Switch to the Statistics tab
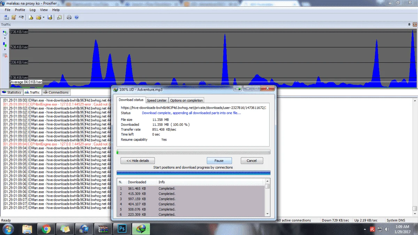 [x=12, y=92]
